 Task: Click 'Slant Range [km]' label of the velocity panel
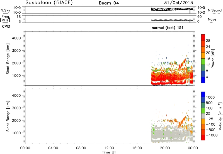coord(8,116)
